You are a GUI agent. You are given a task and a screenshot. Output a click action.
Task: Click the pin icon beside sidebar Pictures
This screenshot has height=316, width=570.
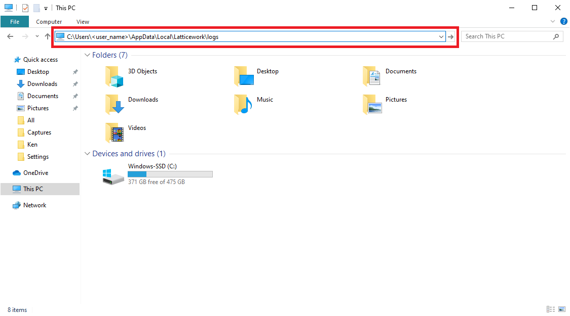75,108
